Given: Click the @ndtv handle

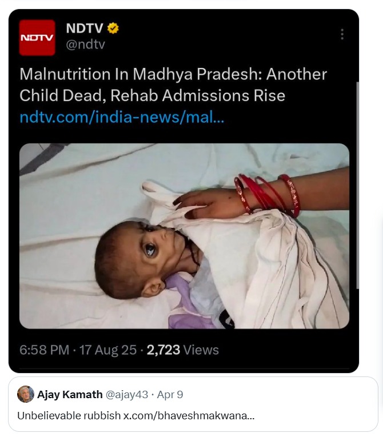Looking at the screenshot, I should 86,45.
